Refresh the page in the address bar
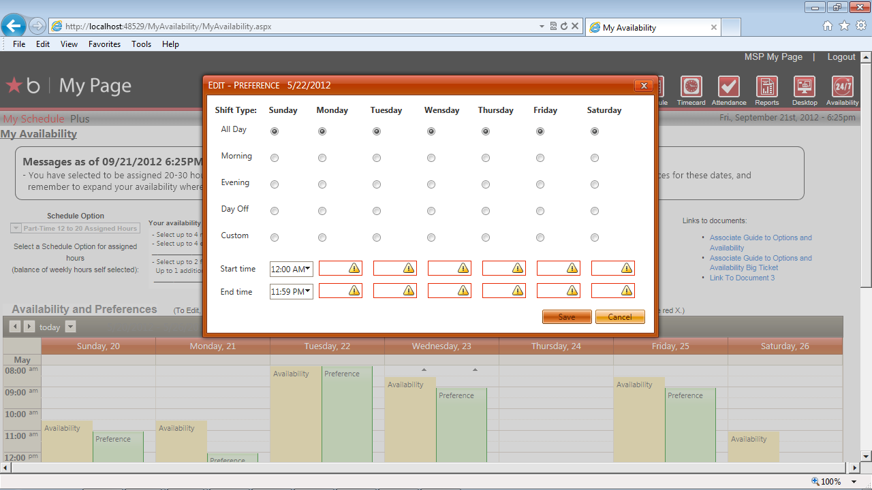The height and width of the screenshot is (490, 872). (x=564, y=27)
